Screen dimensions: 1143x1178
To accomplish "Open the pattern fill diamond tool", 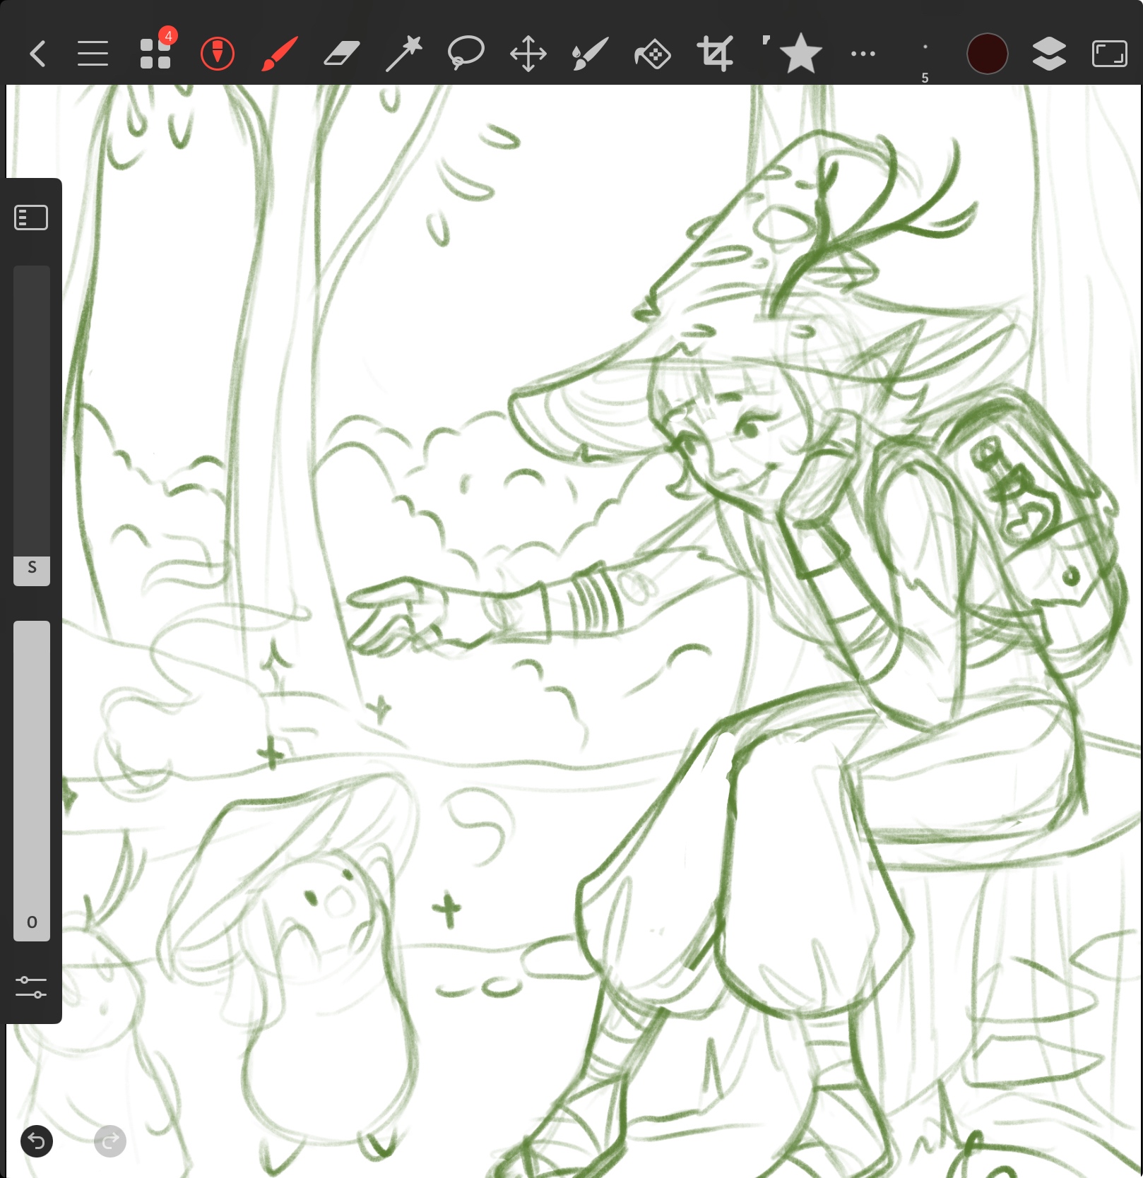I will pos(653,54).
